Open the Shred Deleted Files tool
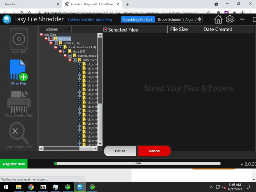Screen dimensions: 256x192 [19, 104]
